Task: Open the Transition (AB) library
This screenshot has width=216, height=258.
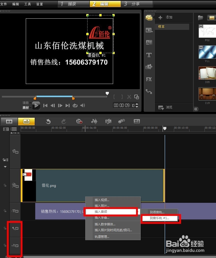Action: click(x=149, y=42)
